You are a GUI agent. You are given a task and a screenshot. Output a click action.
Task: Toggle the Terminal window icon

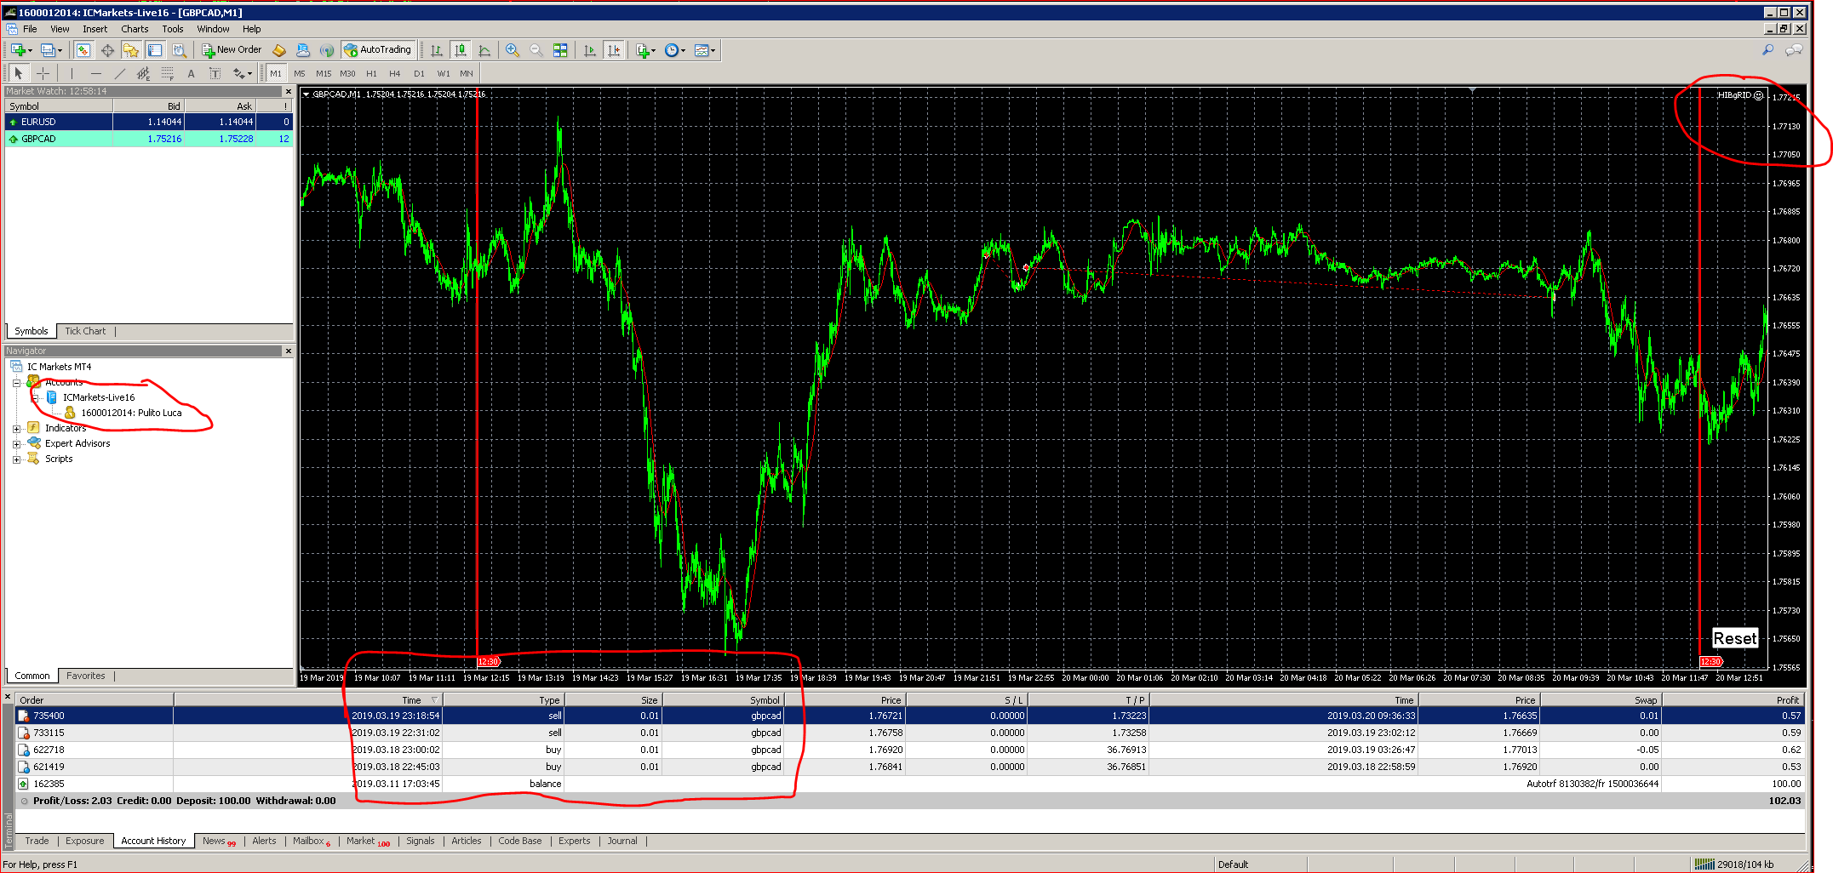(154, 50)
